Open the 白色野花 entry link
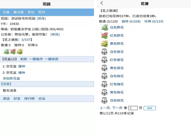191x138 pixels. tap(117, 28)
